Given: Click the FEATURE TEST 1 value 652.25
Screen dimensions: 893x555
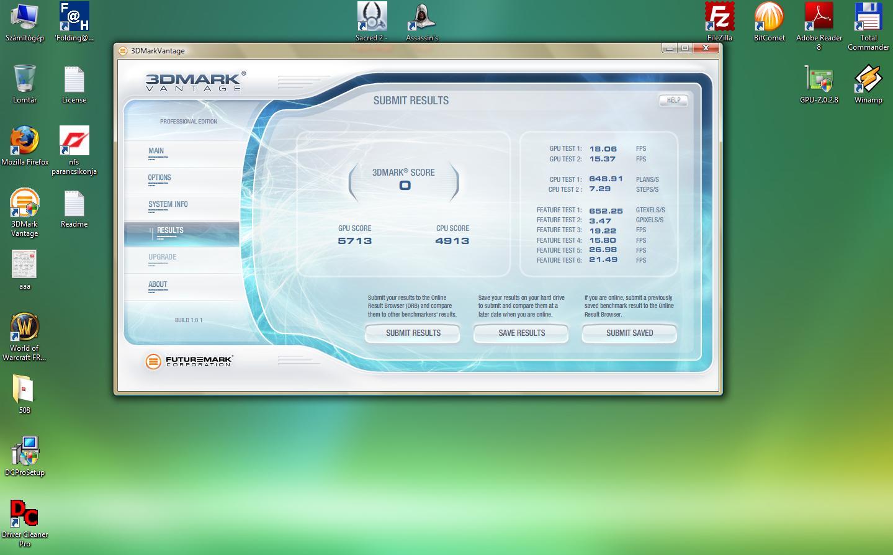Looking at the screenshot, I should tap(606, 211).
